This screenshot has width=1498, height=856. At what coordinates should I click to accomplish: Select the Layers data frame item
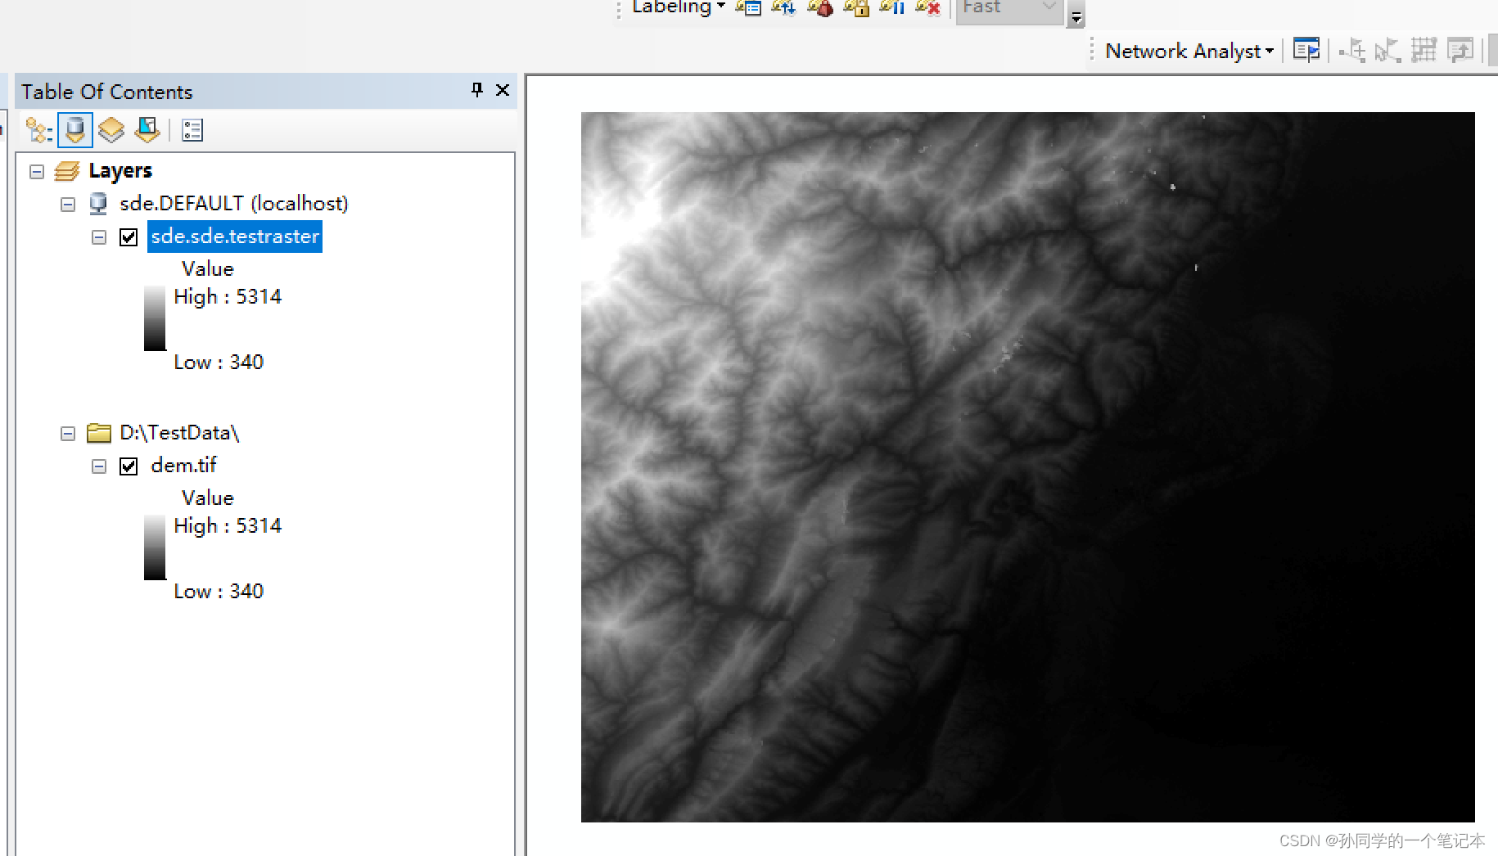point(120,171)
